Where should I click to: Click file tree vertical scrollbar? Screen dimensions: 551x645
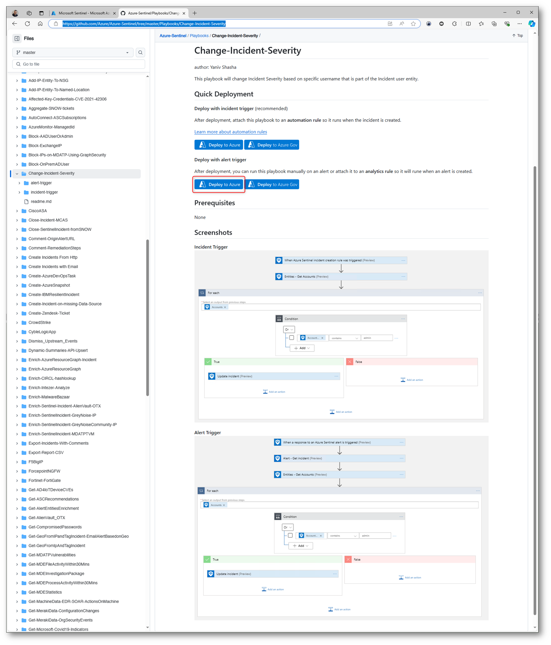148,318
